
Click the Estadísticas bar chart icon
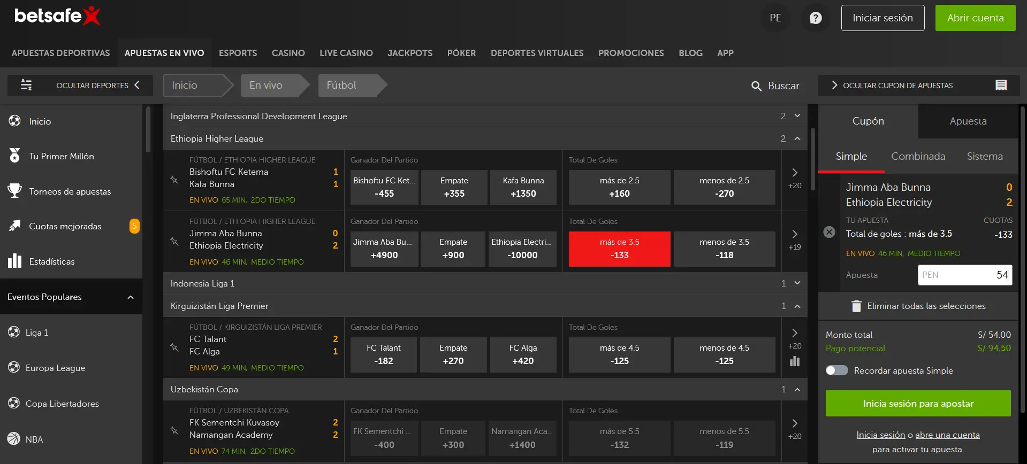point(14,261)
